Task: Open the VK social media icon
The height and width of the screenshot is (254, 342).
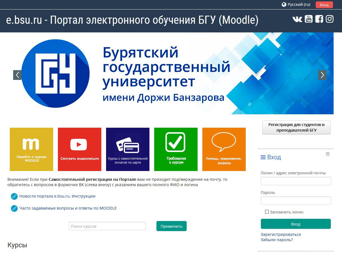Action: (x=297, y=19)
